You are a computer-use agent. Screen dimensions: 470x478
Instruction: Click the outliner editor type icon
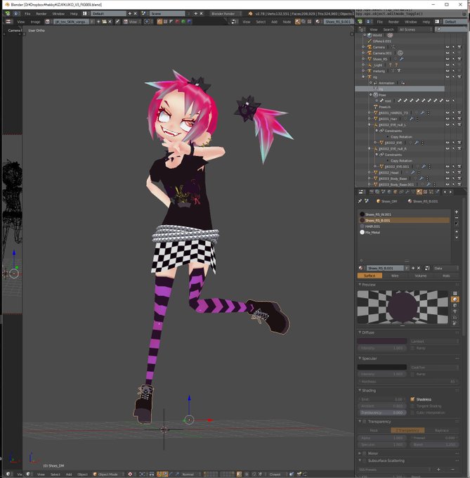point(362,30)
